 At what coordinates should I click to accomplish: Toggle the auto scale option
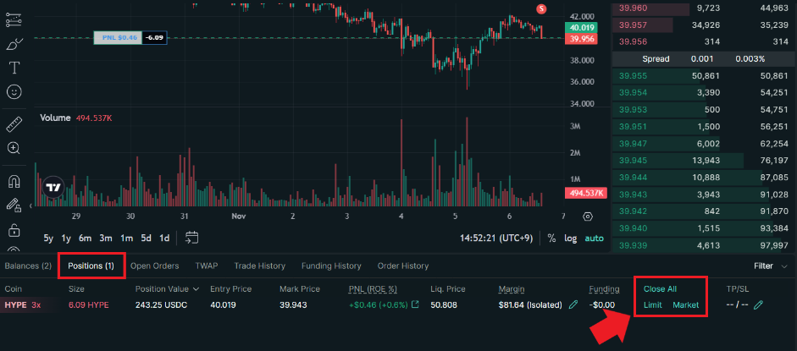[x=595, y=238]
